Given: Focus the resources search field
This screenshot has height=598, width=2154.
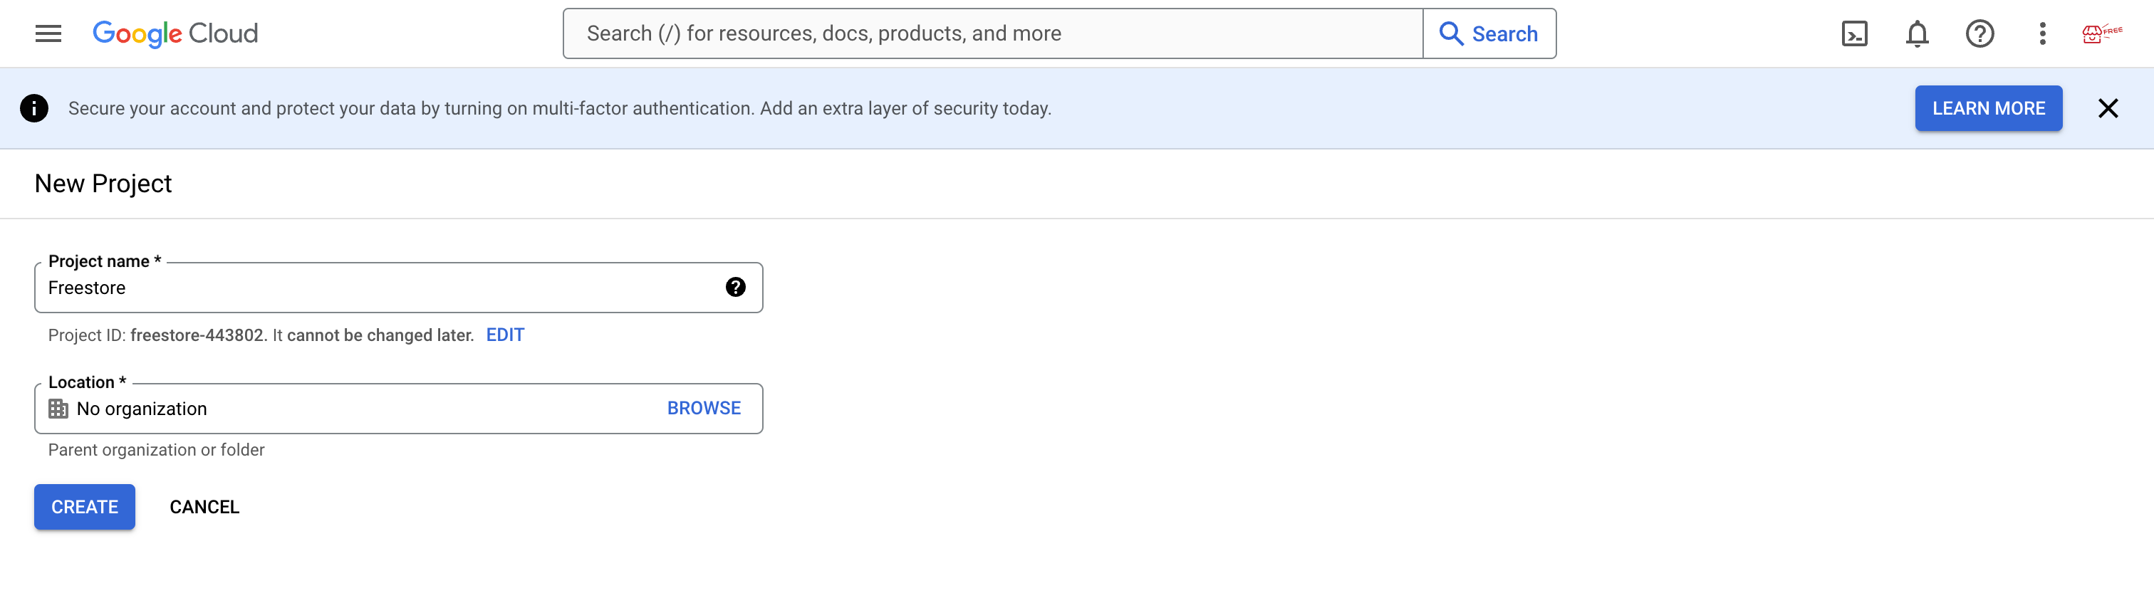Looking at the screenshot, I should tap(992, 33).
